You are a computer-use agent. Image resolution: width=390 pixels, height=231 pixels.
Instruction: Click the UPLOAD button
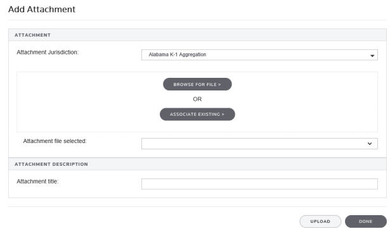(320, 222)
